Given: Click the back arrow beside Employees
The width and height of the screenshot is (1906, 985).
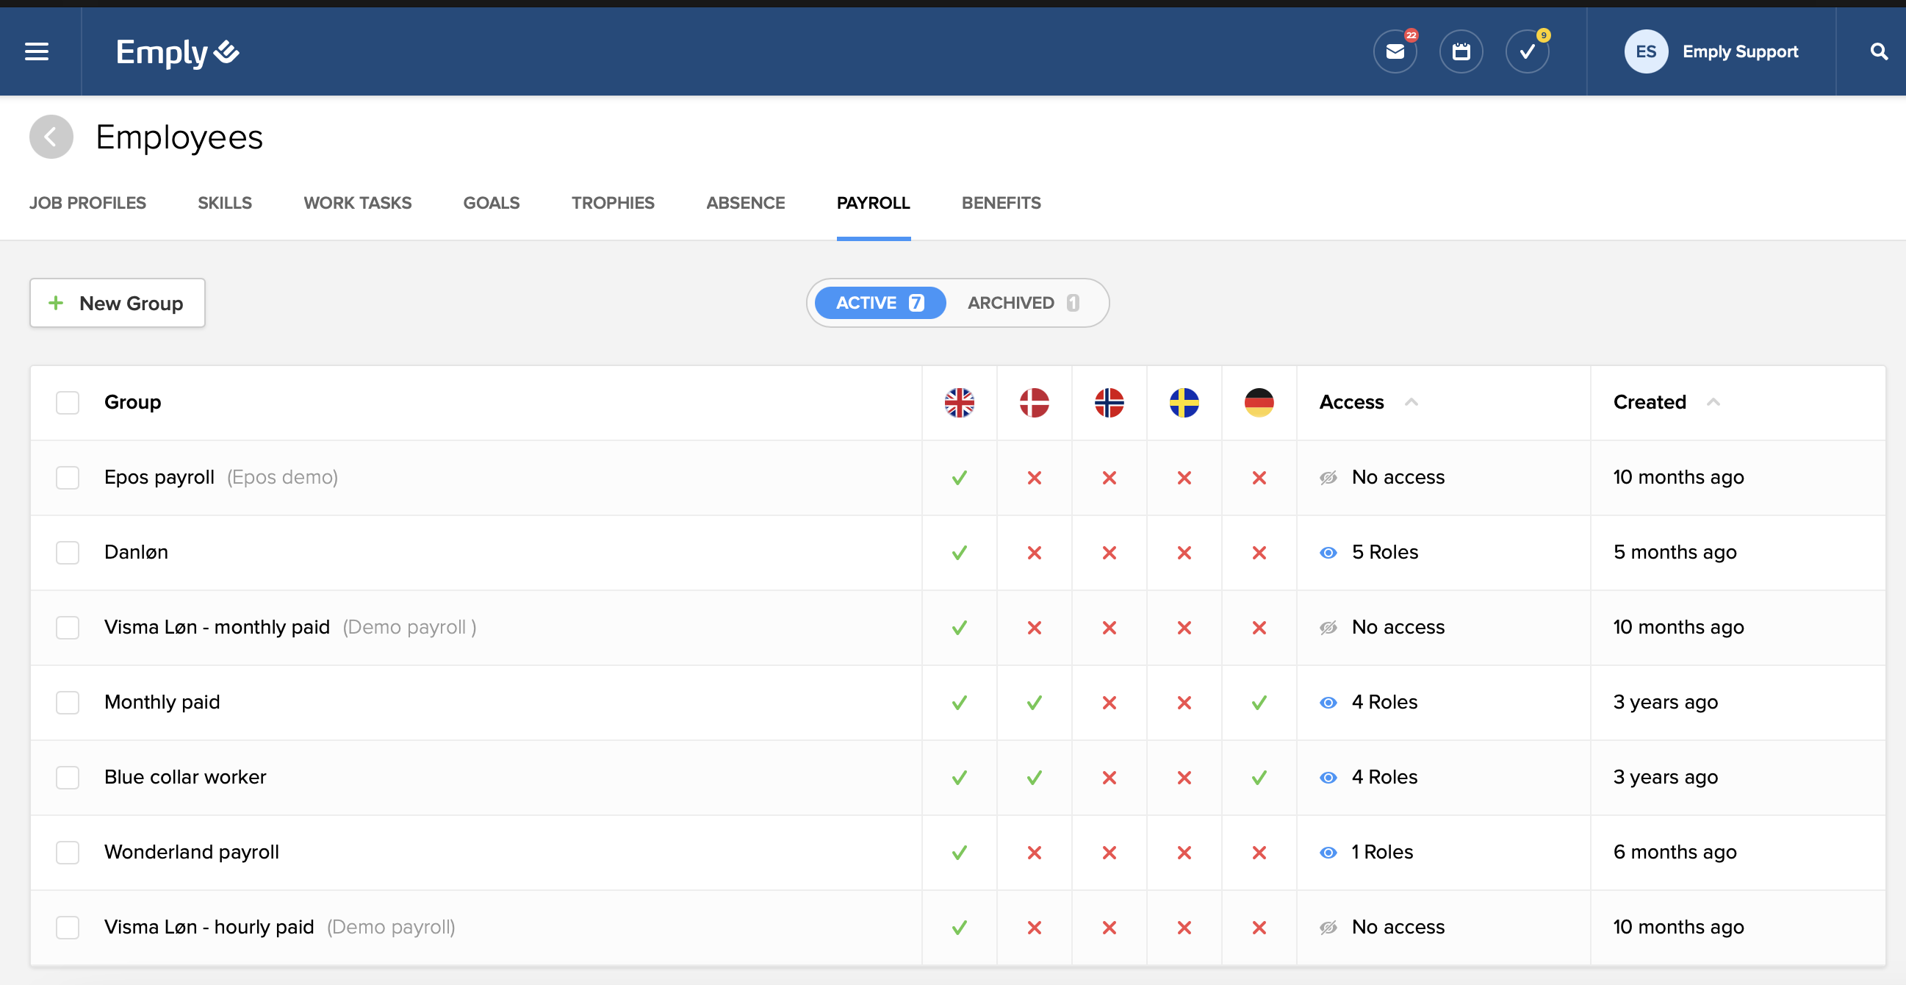Looking at the screenshot, I should pyautogui.click(x=51, y=137).
